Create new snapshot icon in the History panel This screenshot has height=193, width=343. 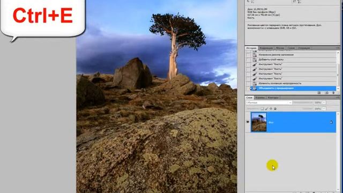tap(326, 93)
